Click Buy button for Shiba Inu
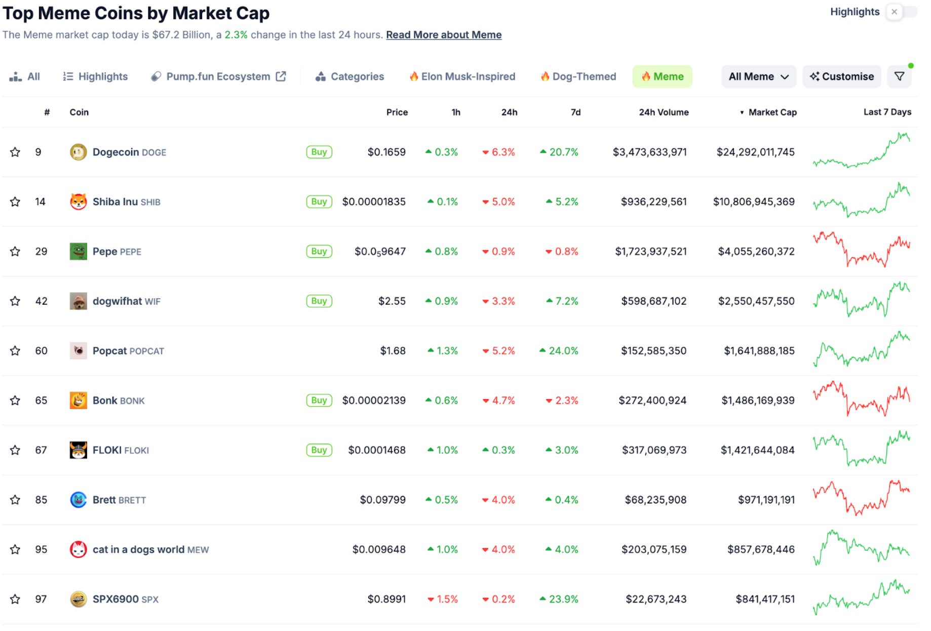This screenshot has width=931, height=631. 319,202
